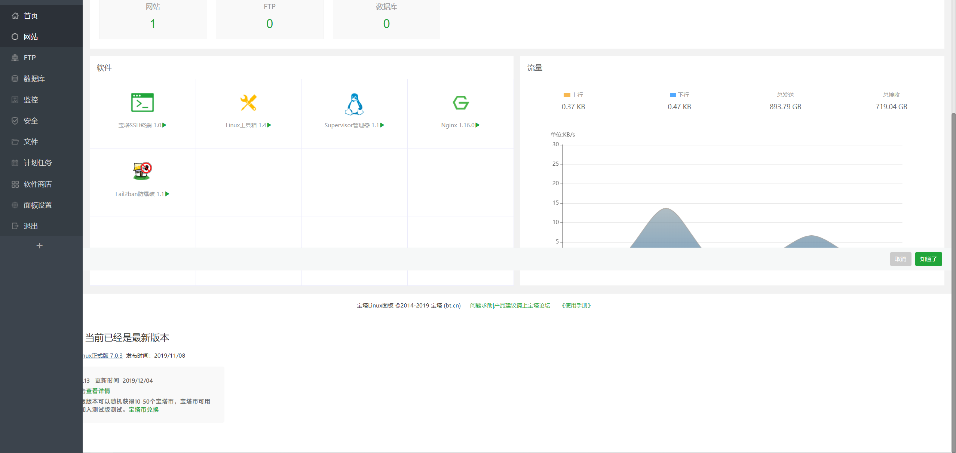This screenshot has height=453, width=956.
Task: Click the folder icon beside 文件
Action: pyautogui.click(x=15, y=142)
